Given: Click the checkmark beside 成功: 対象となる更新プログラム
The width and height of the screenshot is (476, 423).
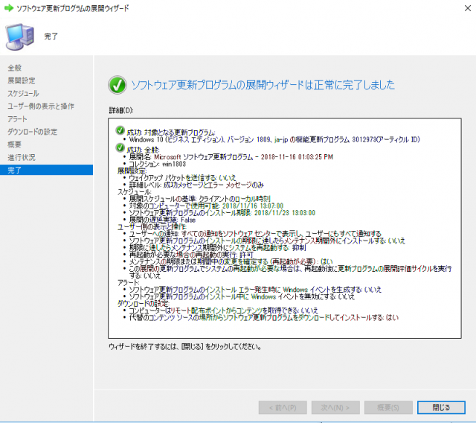Looking at the screenshot, I should (120, 131).
